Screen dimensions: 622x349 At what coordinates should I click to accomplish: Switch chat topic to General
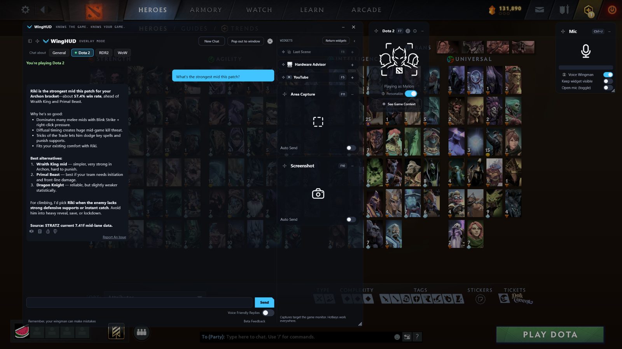tap(59, 53)
